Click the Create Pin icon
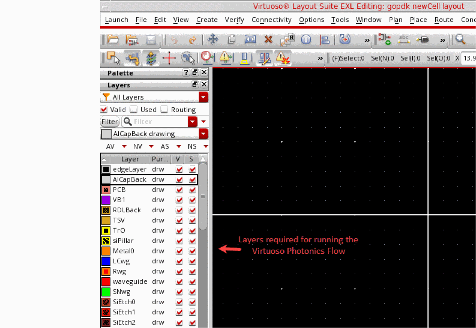This screenshot has width=476, height=328. 423,40
